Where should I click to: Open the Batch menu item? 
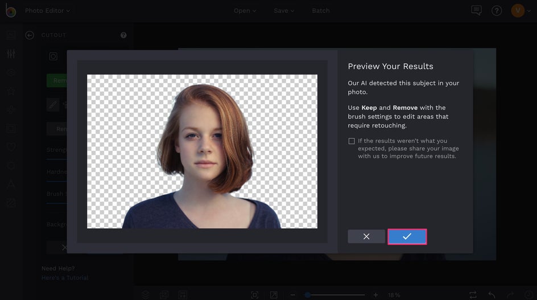[x=320, y=11]
